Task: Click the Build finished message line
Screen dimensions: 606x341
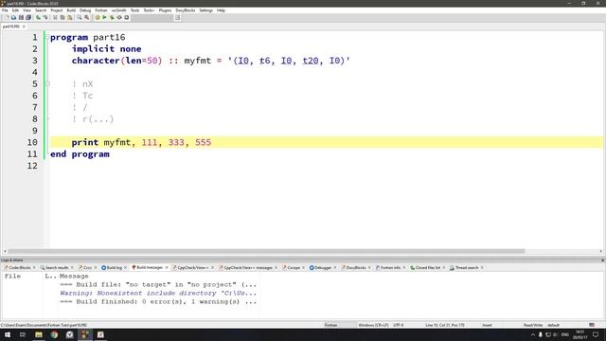Action: click(158, 301)
